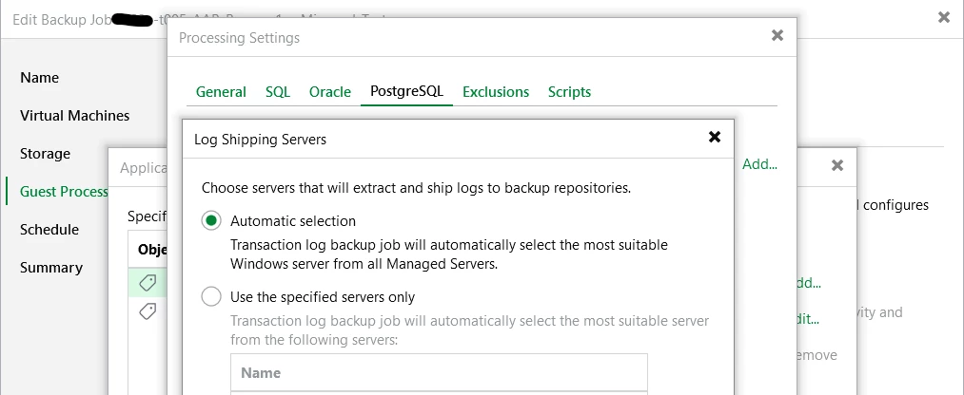The image size is (964, 395).
Task: Navigate to the Schedule step
Action: (x=49, y=230)
